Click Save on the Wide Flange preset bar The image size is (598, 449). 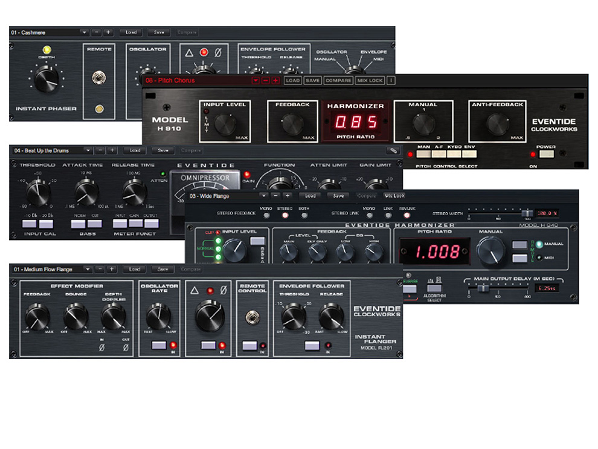tap(339, 196)
